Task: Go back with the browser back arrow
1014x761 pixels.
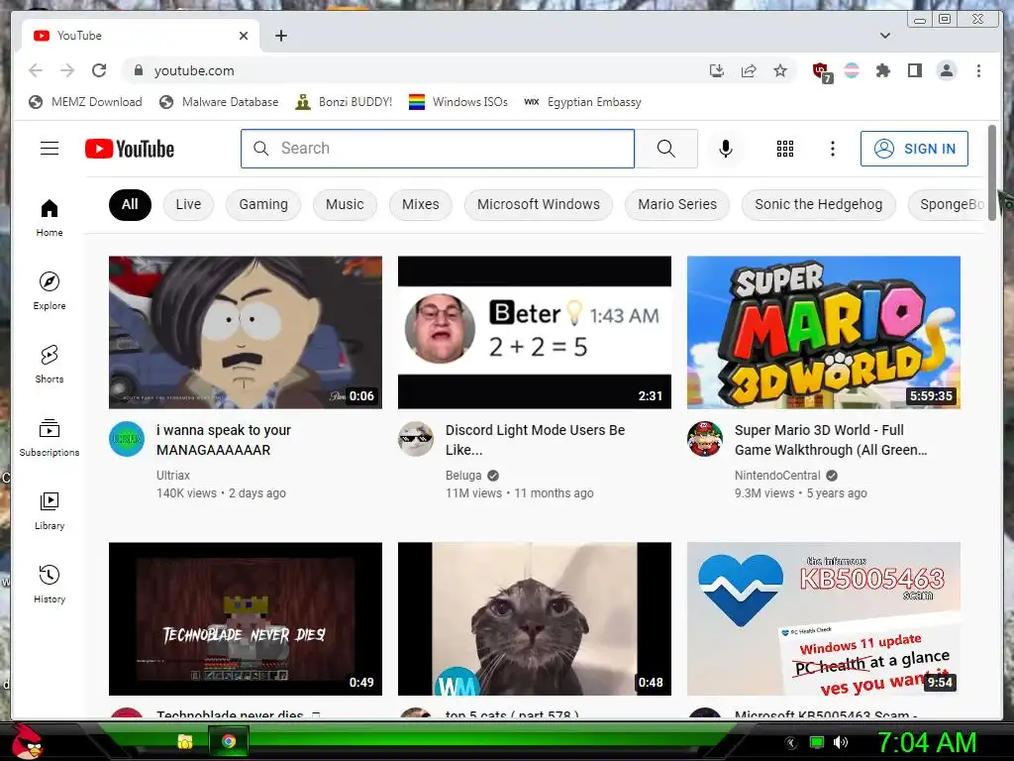Action: [x=36, y=70]
